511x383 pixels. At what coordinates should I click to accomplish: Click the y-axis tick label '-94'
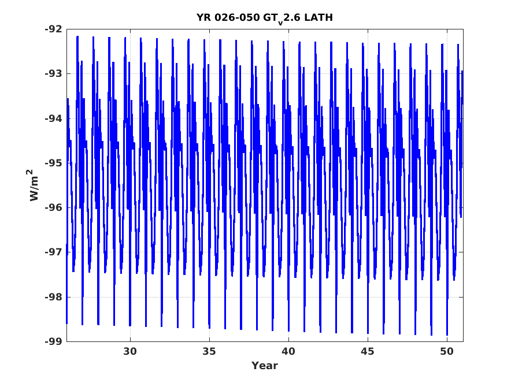pos(53,118)
